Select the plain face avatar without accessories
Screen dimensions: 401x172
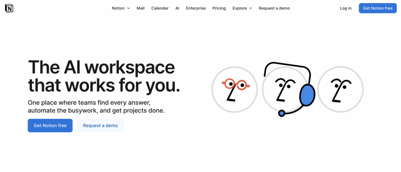[340, 89]
